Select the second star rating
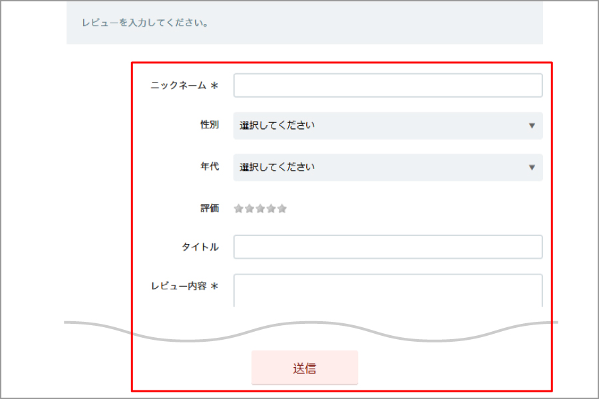The width and height of the screenshot is (599, 399). pyautogui.click(x=249, y=209)
